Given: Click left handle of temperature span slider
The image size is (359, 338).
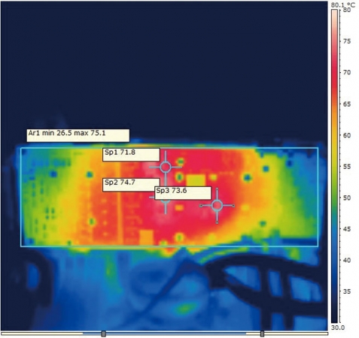Looking at the screenshot, I should pyautogui.click(x=103, y=333).
